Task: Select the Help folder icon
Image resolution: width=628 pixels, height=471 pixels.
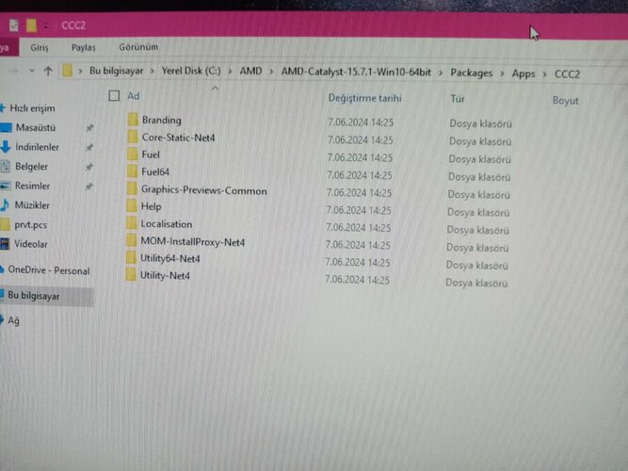Action: (x=132, y=206)
